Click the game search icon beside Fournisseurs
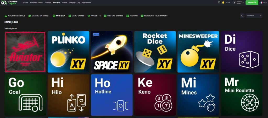 [242, 15]
